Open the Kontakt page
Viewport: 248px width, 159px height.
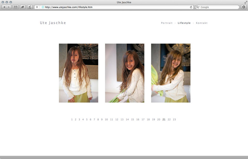click(x=202, y=23)
